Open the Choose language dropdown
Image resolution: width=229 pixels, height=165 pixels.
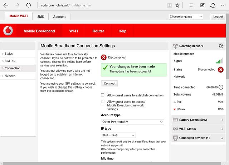pyautogui.click(x=186, y=17)
